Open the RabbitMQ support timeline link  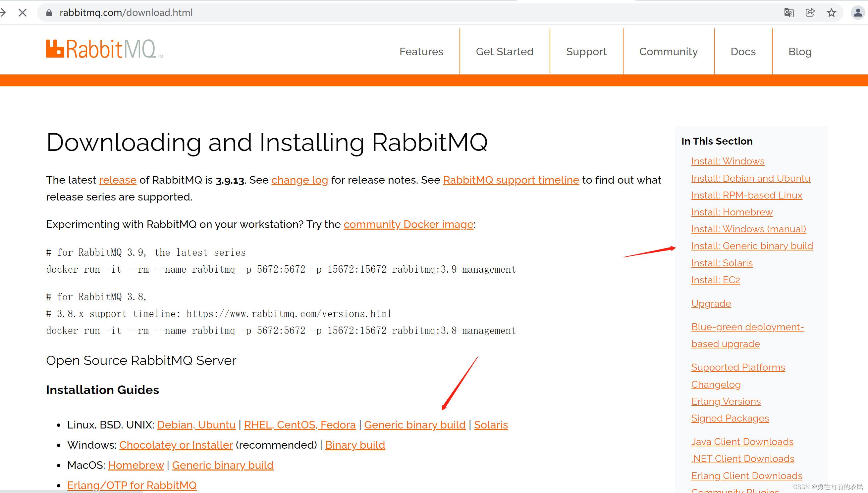511,180
